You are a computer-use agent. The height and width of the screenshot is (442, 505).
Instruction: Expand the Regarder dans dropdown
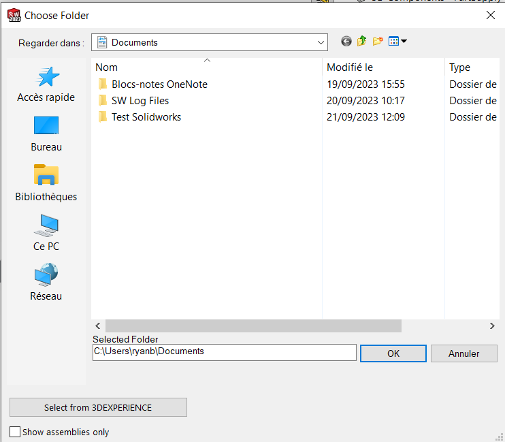click(x=321, y=42)
